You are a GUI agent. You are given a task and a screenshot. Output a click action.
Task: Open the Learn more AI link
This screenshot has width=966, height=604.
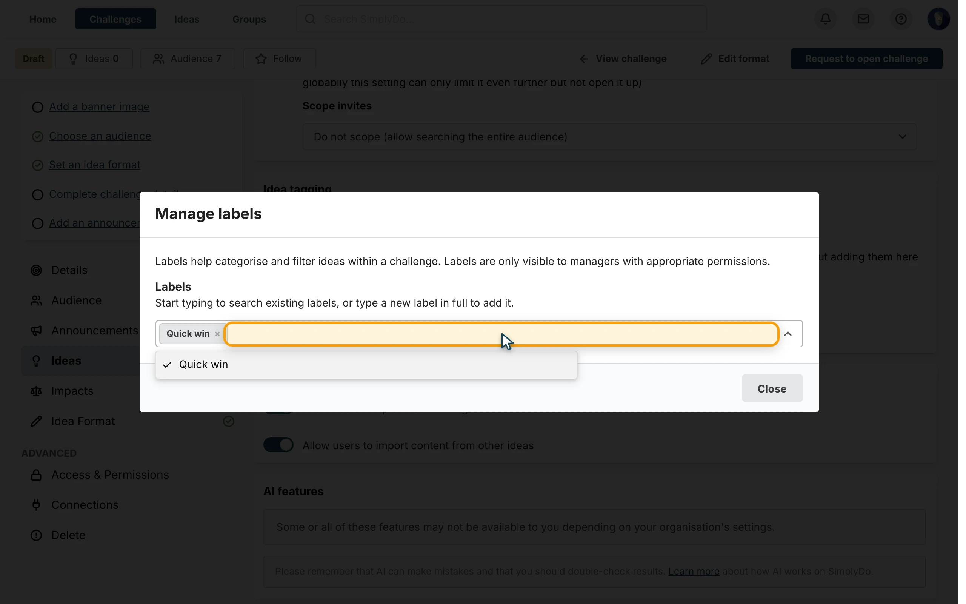694,571
